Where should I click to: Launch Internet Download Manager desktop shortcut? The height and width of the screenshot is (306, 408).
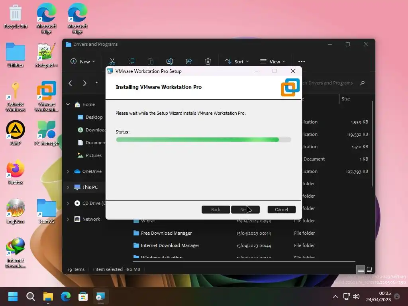pos(16,253)
